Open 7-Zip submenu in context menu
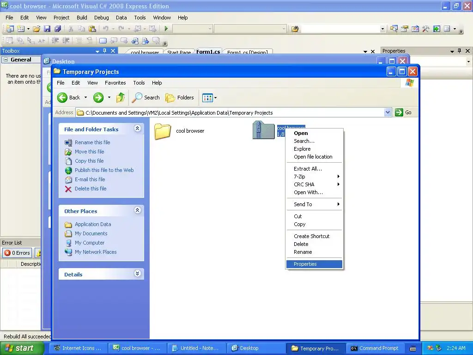 pos(314,177)
